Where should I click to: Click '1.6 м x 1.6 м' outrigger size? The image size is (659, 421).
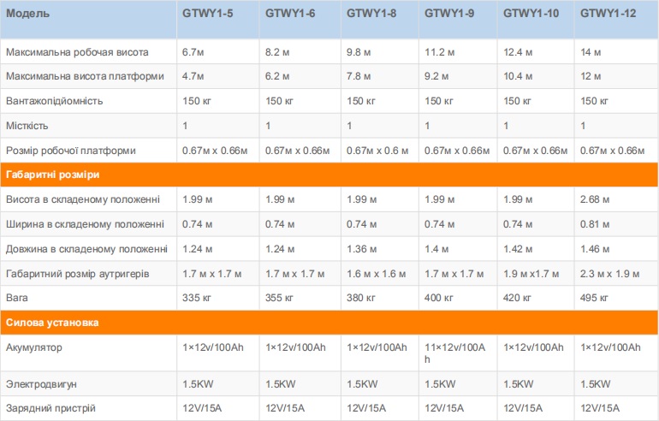[x=376, y=274]
